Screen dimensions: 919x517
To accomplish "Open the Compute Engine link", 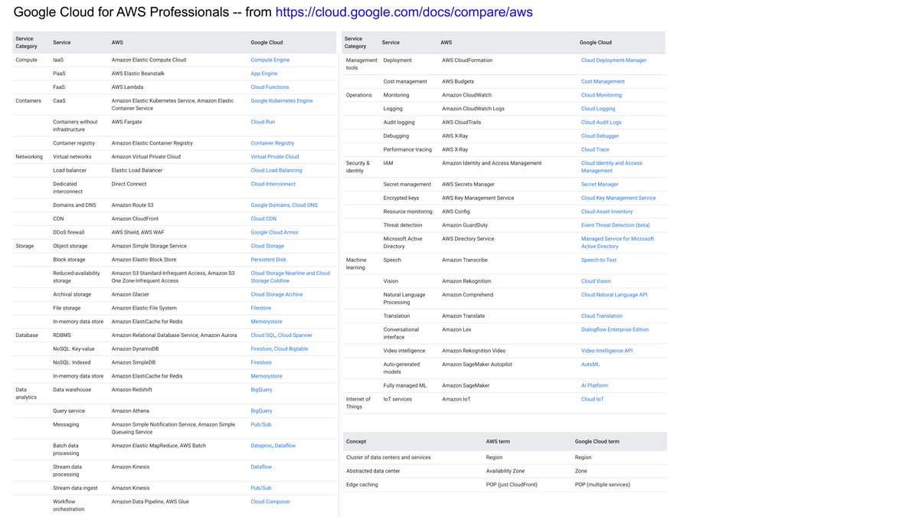I will coord(270,60).
